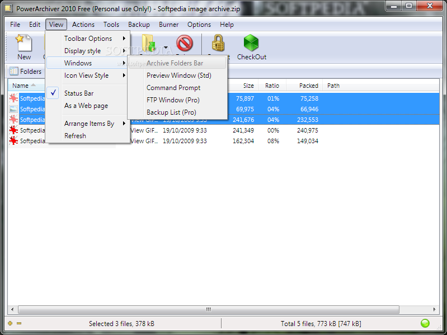447x335 pixels.
Task: Open the Burner menu
Action: 168,25
